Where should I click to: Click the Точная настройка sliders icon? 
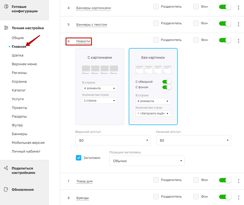tap(6, 28)
